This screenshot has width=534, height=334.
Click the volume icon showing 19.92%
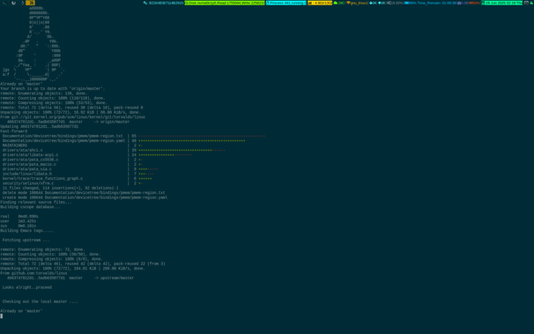pos(389,3)
